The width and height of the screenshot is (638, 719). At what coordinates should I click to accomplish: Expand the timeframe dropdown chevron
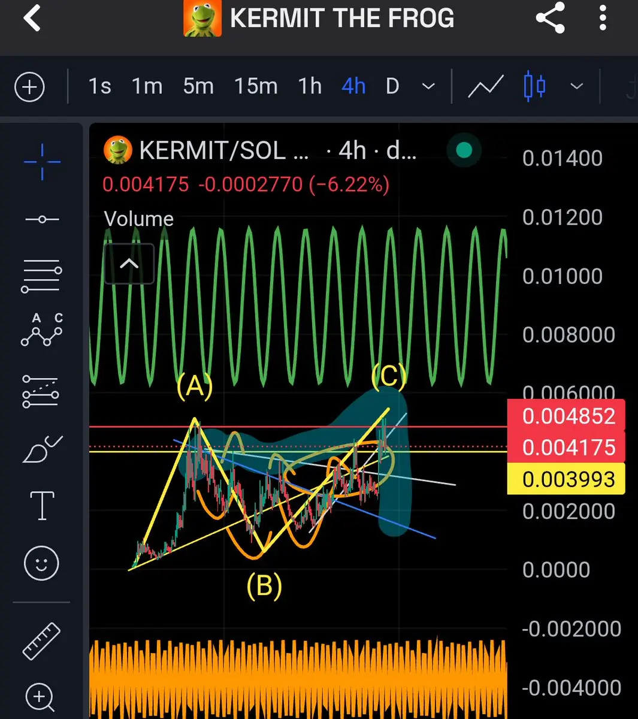tap(428, 87)
